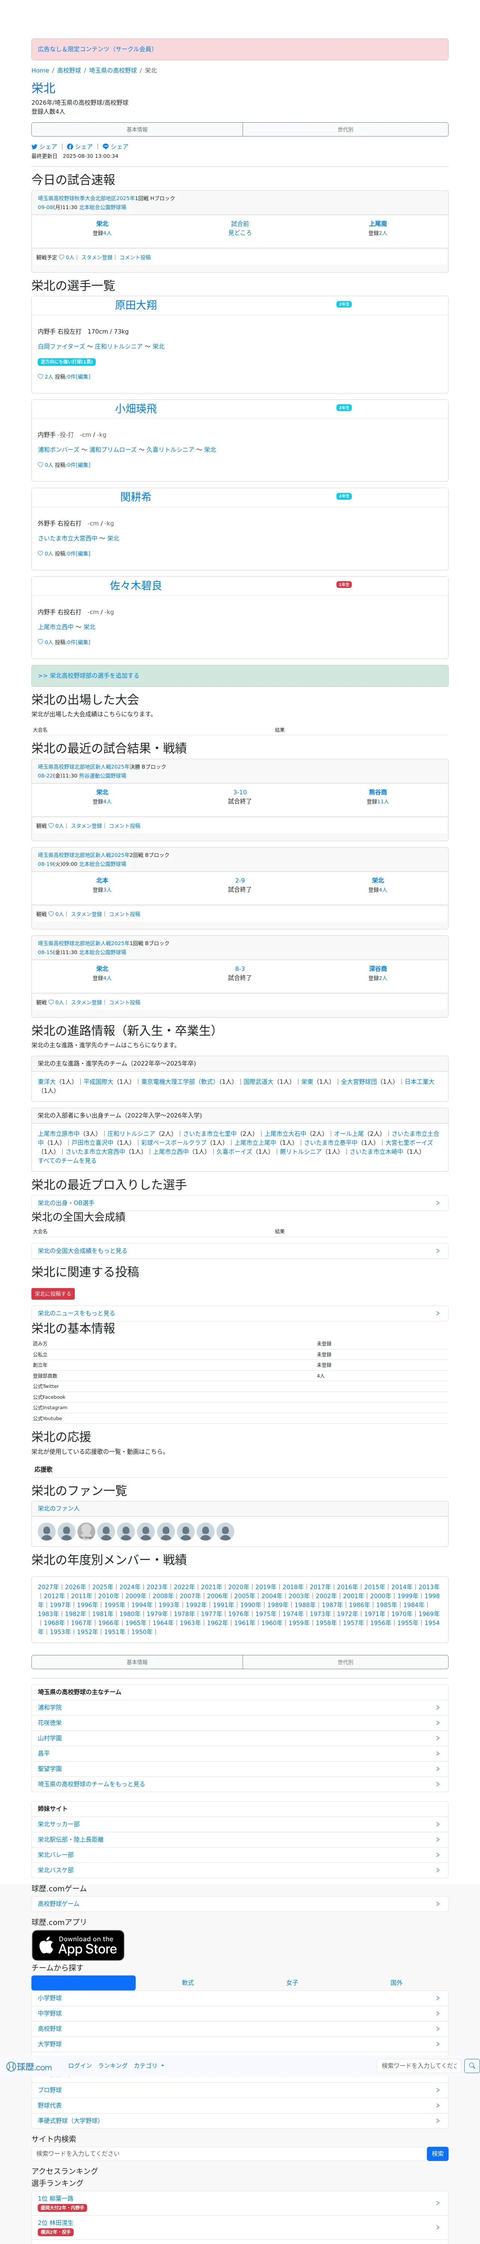Expand 栄北の全国大会成績をもっと見る
The width and height of the screenshot is (480, 2244).
[x=240, y=1251]
